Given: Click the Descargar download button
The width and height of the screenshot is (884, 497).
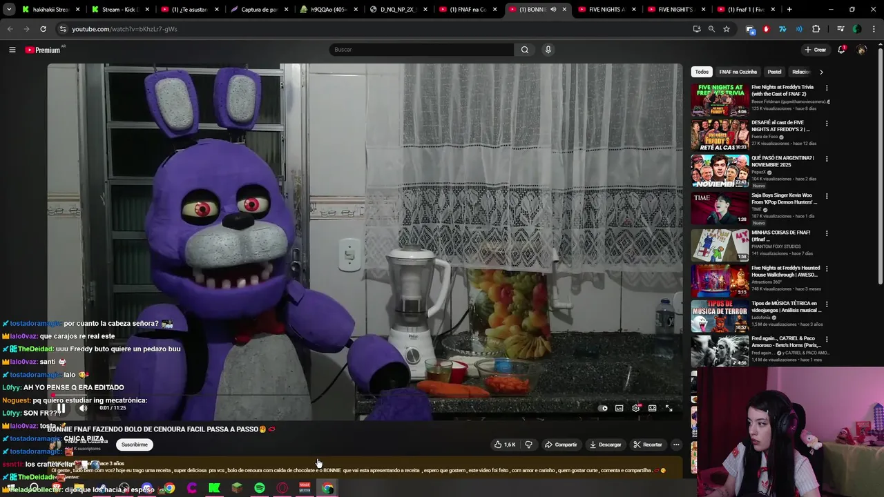Looking at the screenshot, I should coord(606,445).
